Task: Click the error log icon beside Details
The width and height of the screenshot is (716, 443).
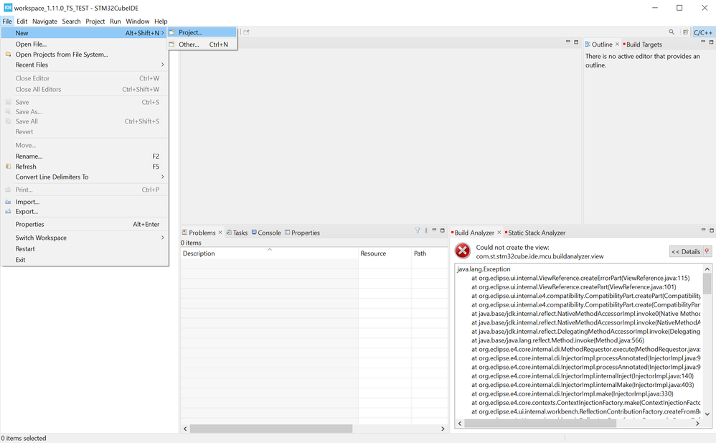Action: 707,251
